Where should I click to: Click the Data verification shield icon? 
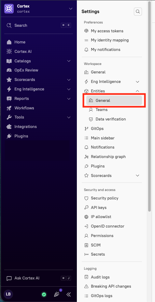(91, 119)
